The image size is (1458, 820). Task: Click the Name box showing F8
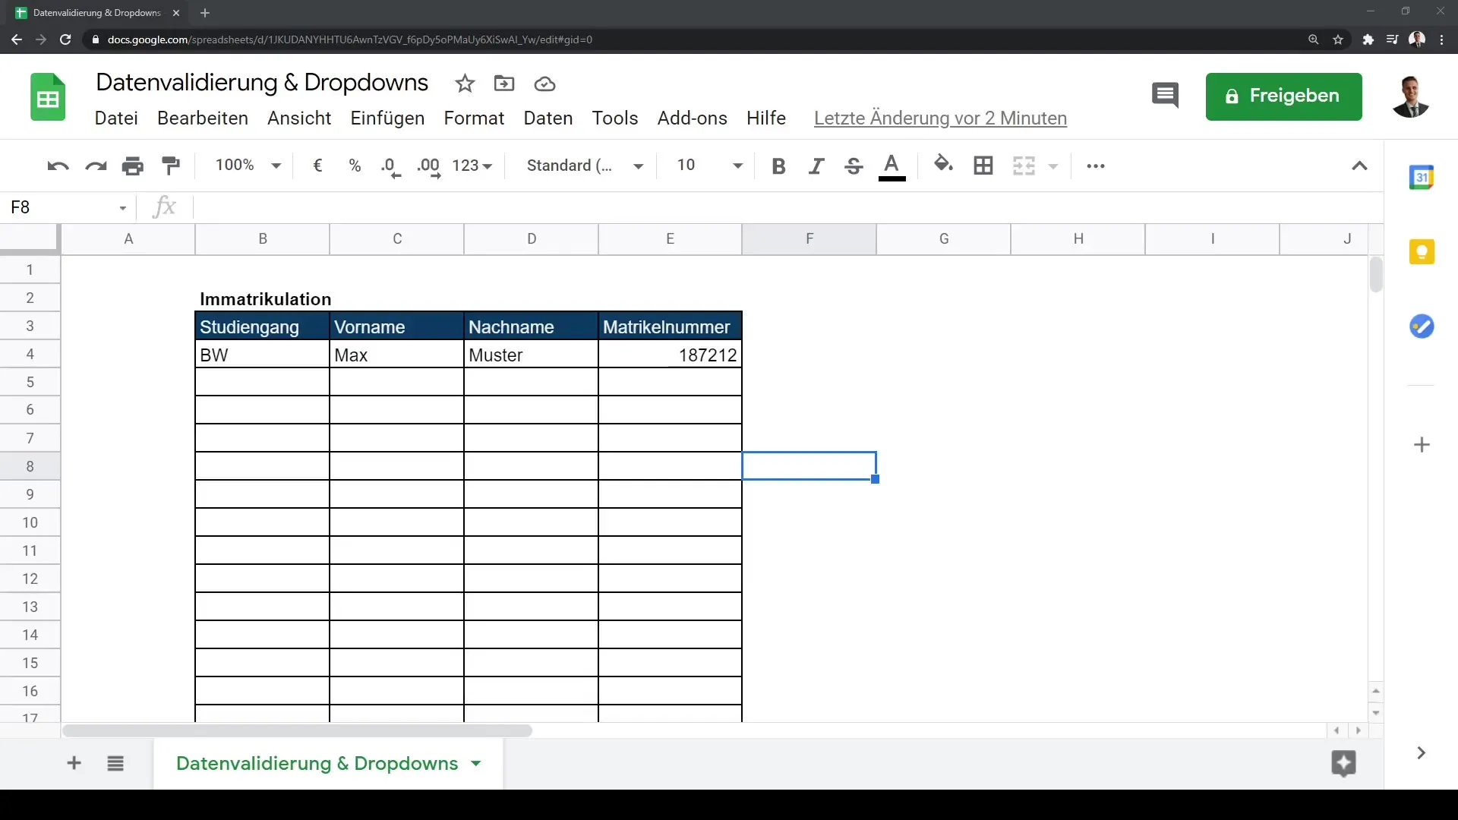[x=61, y=207]
